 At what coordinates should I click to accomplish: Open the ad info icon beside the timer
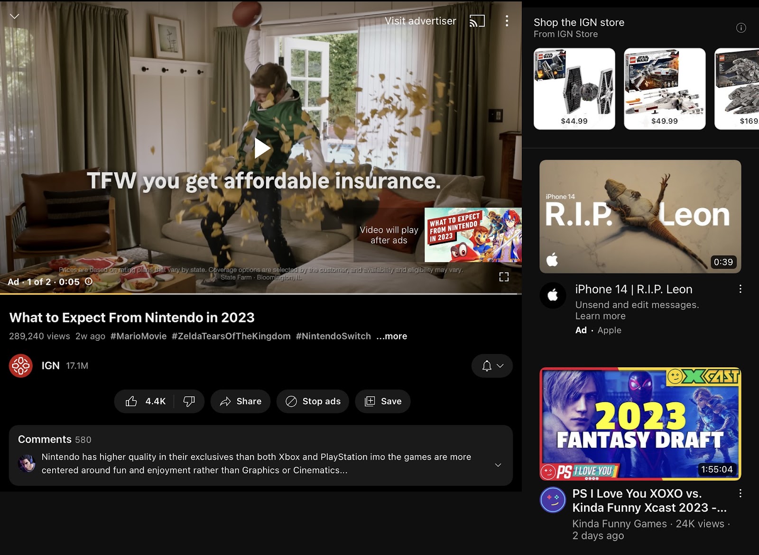click(89, 282)
